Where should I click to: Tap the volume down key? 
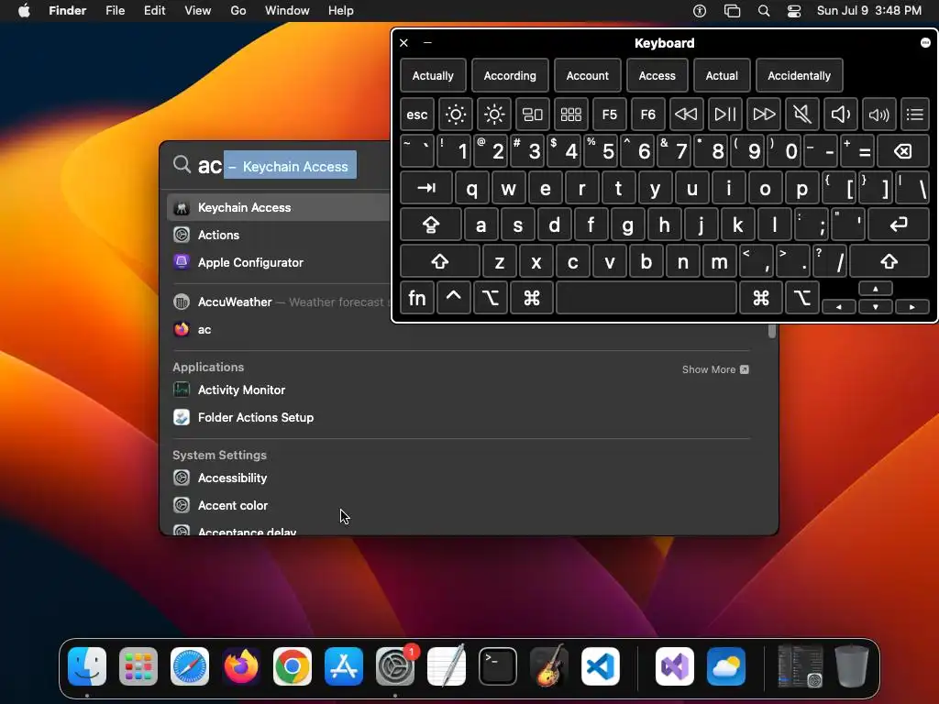coord(840,115)
